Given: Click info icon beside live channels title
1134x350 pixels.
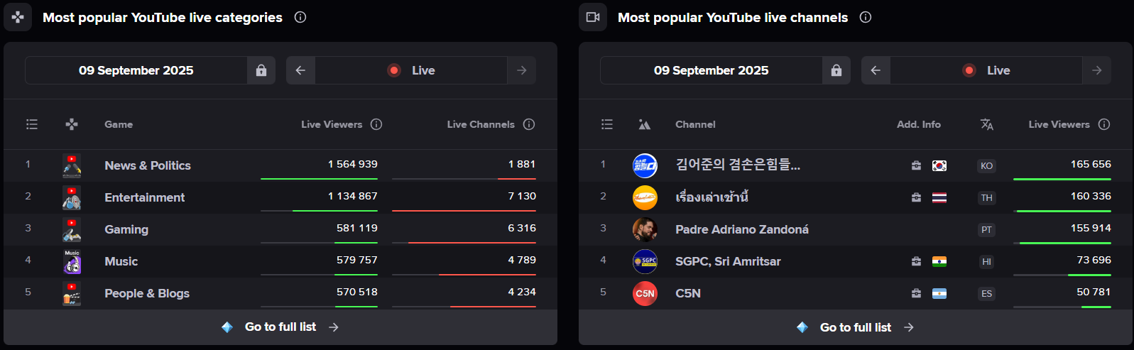Looking at the screenshot, I should [866, 17].
